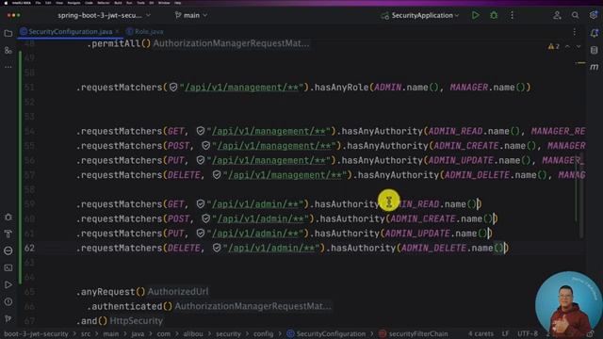The width and height of the screenshot is (603, 339).
Task: Click the '4 carets' status bar entry
Action: tap(481, 333)
